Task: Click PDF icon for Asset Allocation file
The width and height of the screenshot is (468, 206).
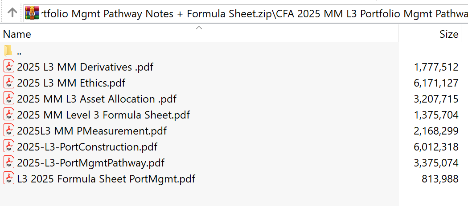Action: [x=8, y=99]
